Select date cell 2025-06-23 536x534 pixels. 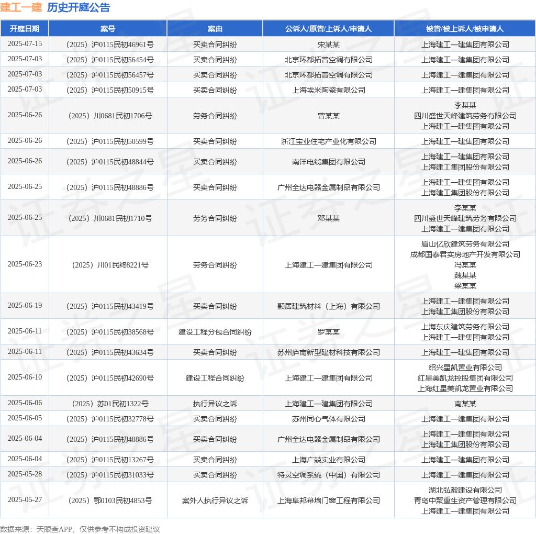point(25,264)
